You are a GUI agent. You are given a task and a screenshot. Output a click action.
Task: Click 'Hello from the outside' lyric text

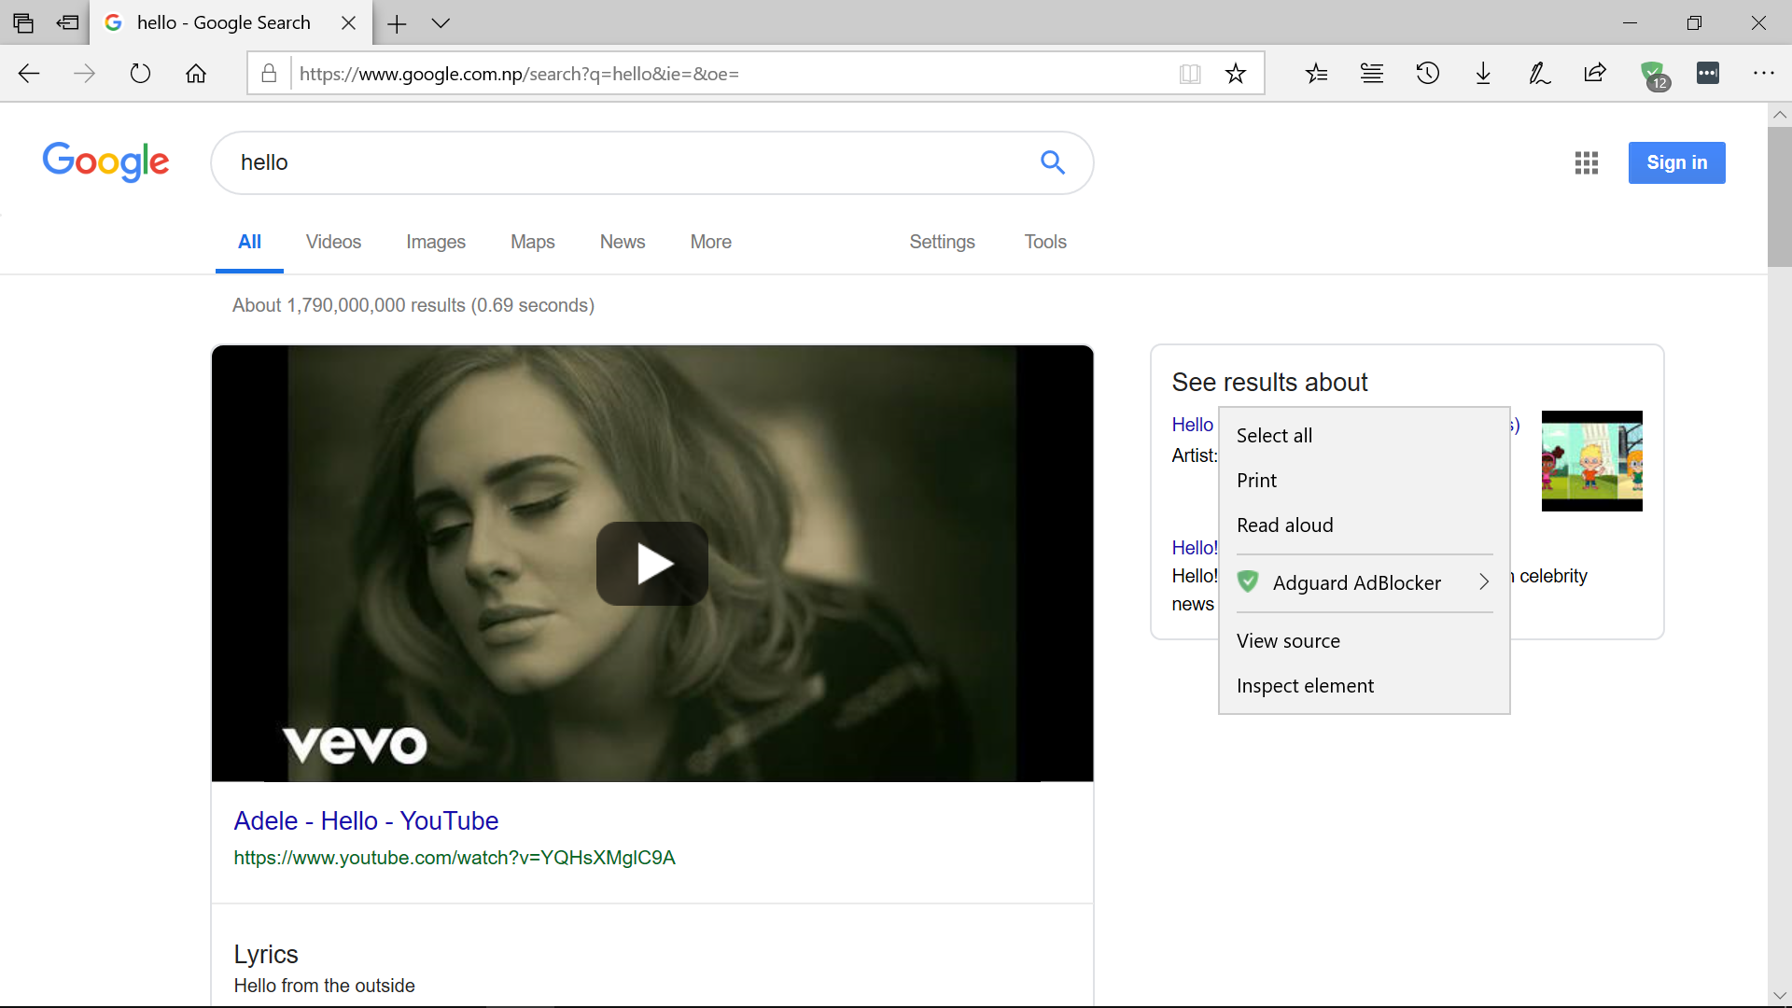pos(324,987)
